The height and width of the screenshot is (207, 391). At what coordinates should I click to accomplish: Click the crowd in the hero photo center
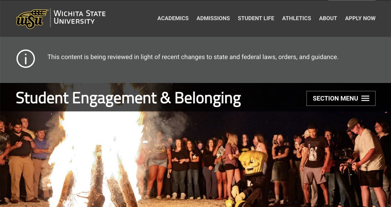tap(209, 163)
